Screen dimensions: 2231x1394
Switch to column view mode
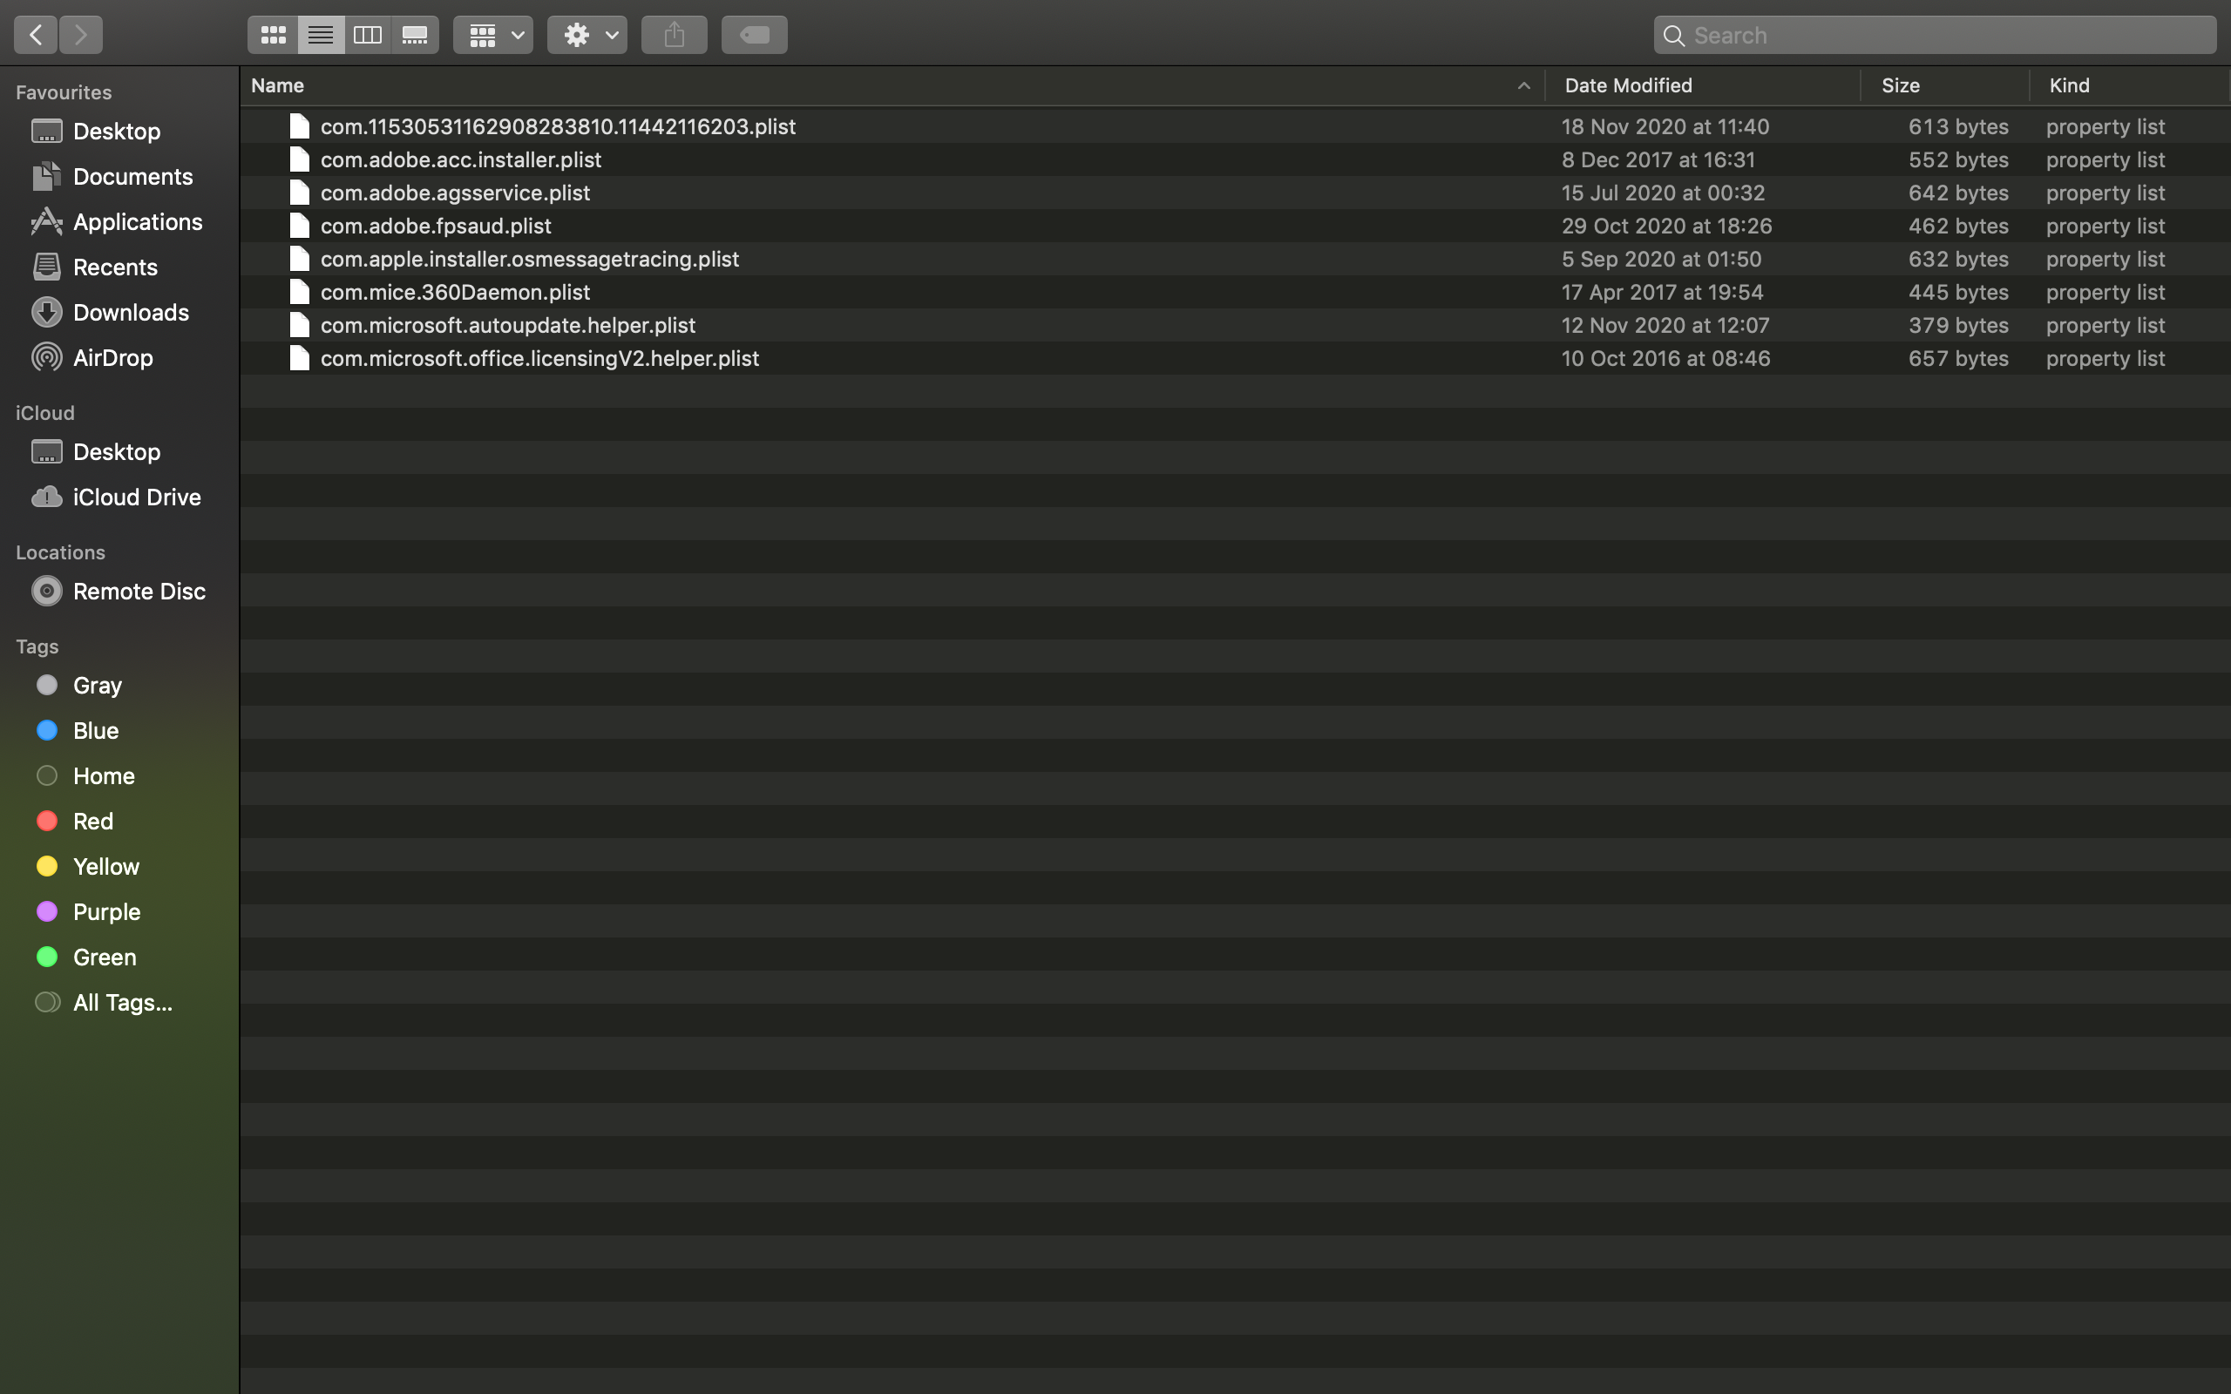(x=368, y=35)
